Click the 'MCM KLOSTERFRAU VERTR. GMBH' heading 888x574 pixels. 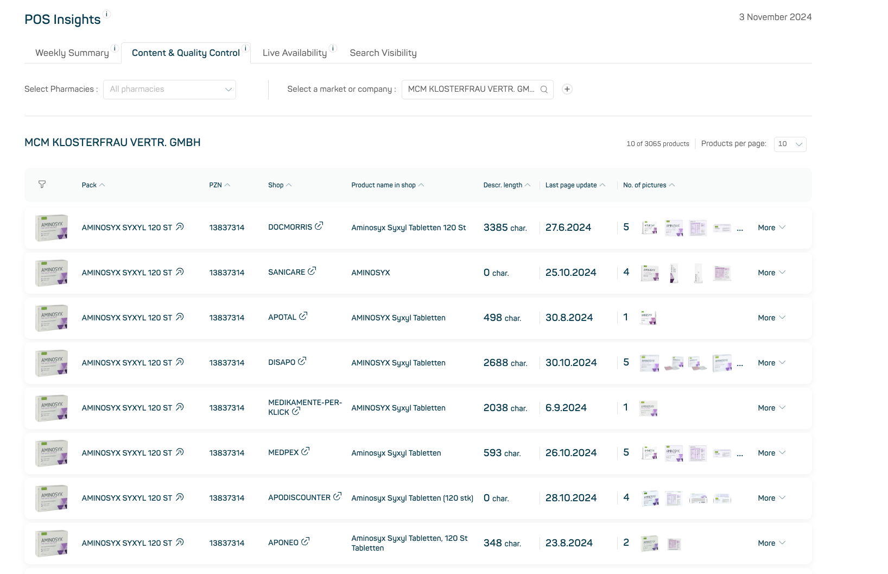(112, 142)
